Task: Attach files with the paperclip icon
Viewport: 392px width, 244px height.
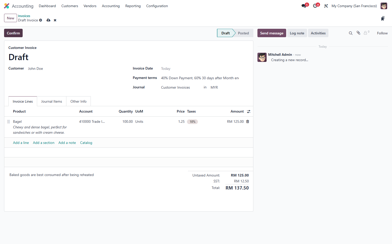Action: (x=358, y=33)
